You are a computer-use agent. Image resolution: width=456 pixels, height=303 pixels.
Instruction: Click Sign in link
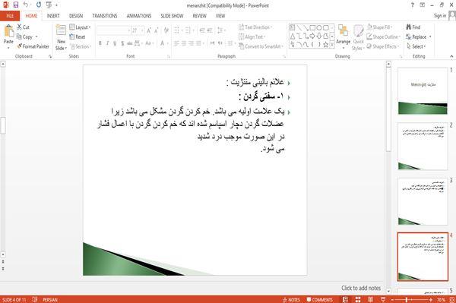[x=440, y=16]
